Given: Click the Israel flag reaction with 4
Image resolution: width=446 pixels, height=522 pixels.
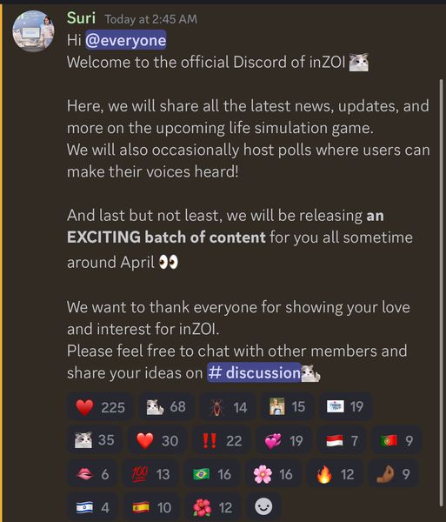Looking at the screenshot, I should click(x=93, y=507).
